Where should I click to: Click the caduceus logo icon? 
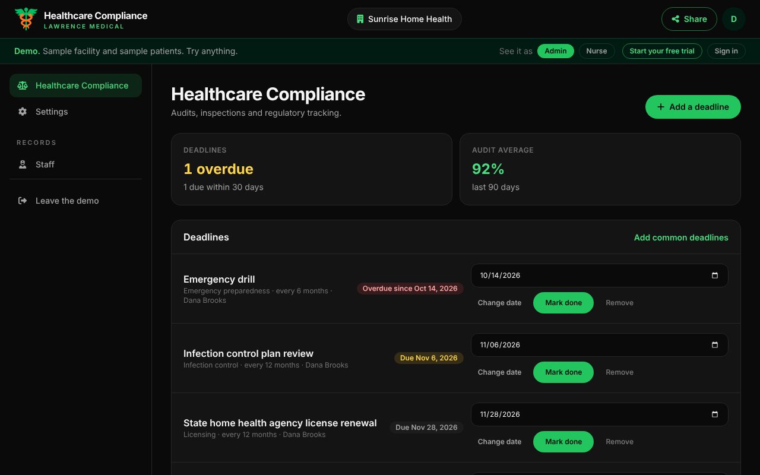pyautogui.click(x=26, y=19)
